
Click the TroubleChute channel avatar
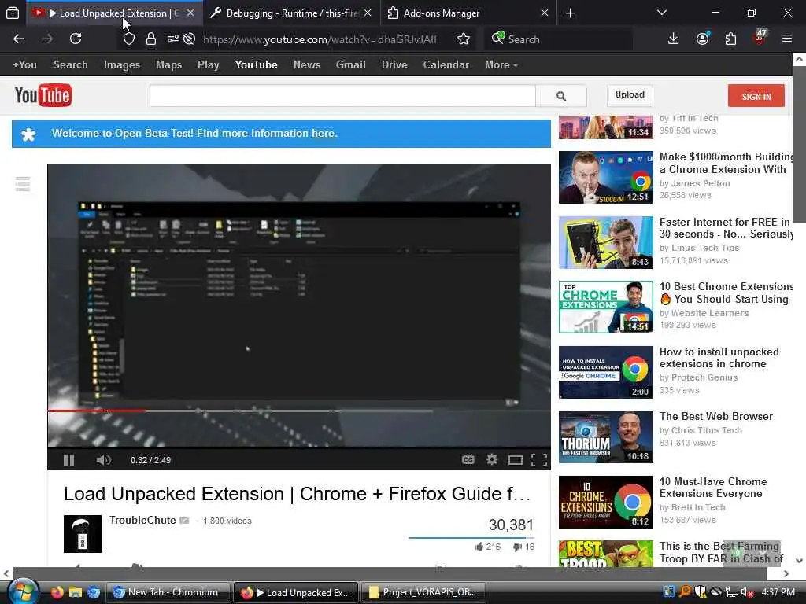click(x=82, y=534)
